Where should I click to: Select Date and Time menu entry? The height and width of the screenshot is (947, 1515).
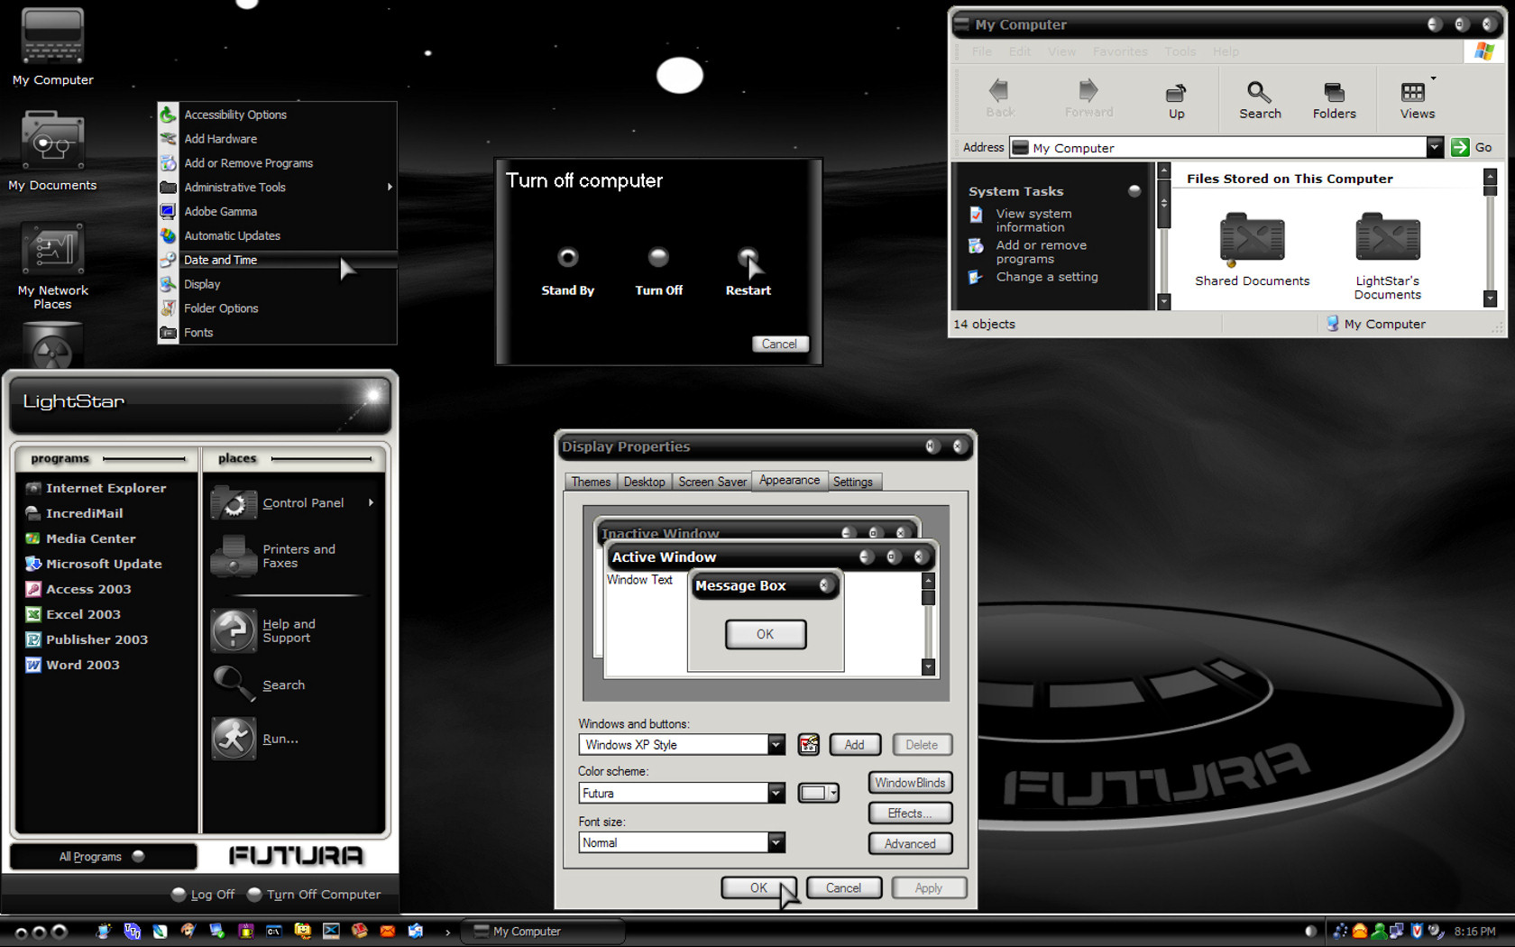pos(278,260)
